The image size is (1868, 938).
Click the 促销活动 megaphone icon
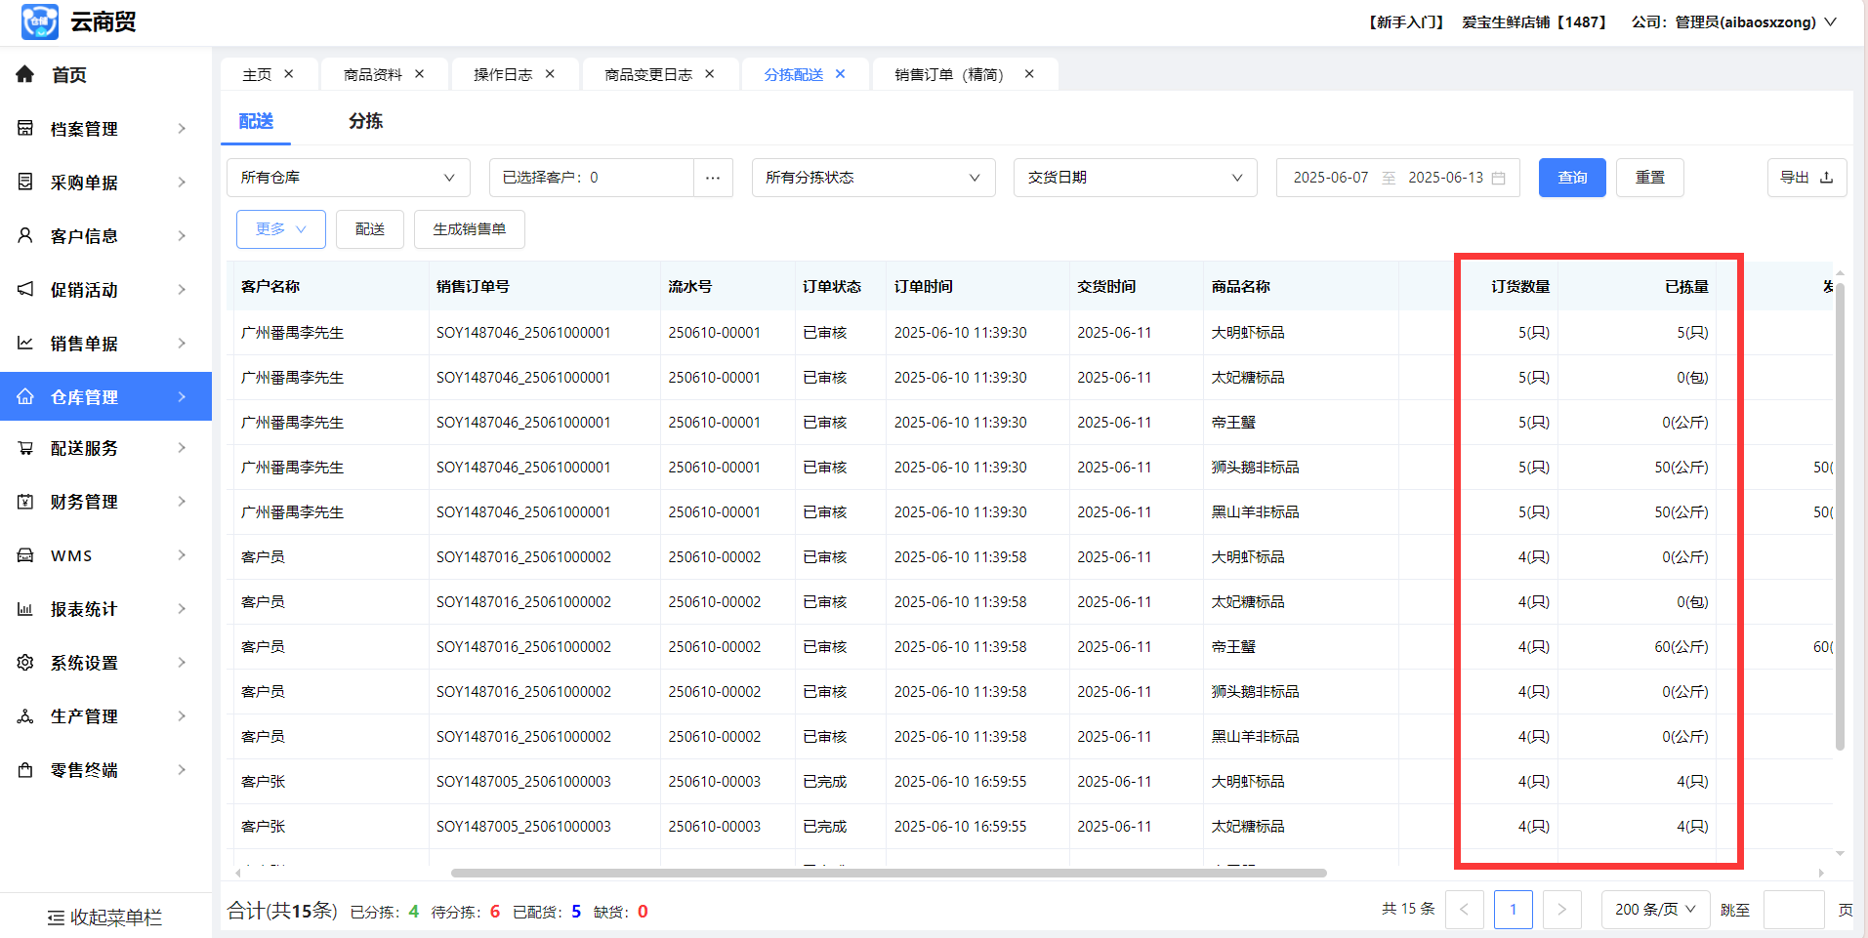(x=25, y=290)
